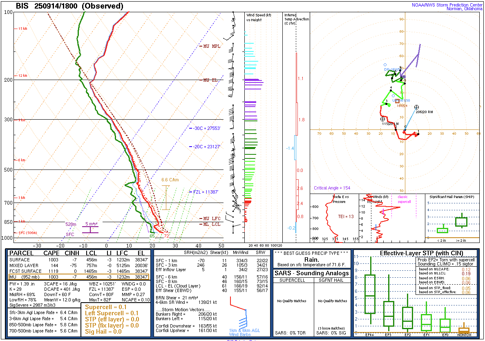Click the NOAA/NWS Storm Prediction Center text

tap(447, 5)
